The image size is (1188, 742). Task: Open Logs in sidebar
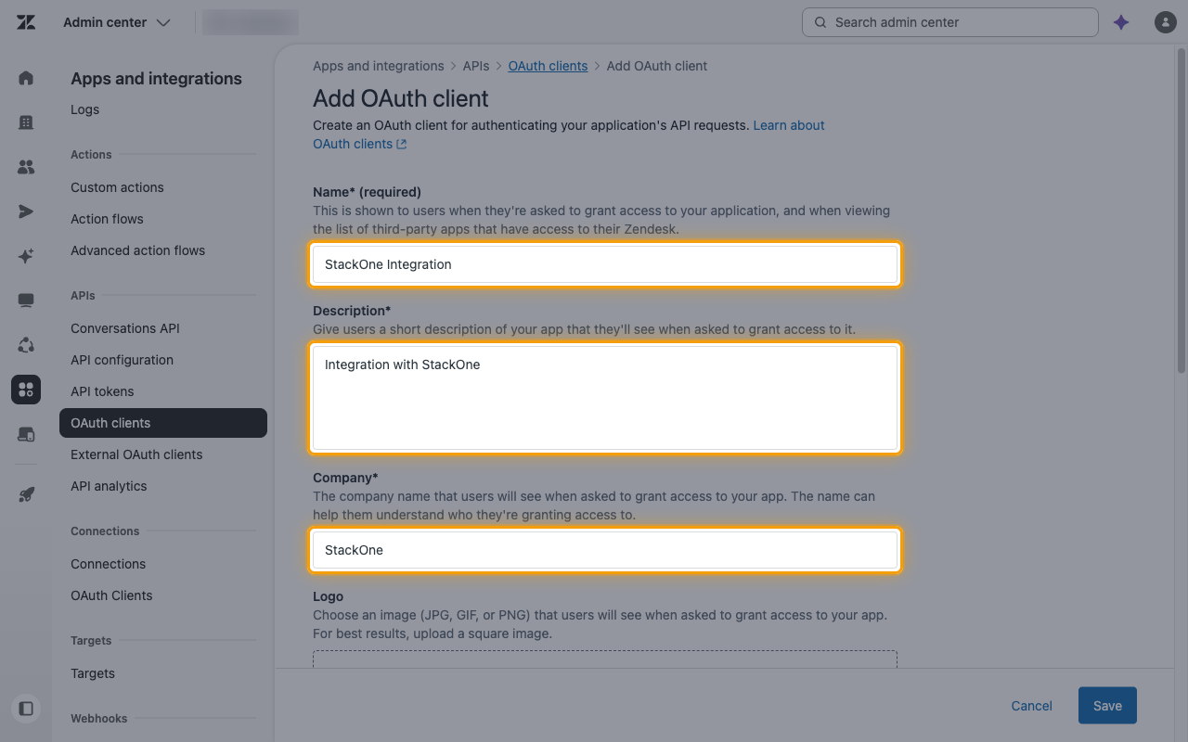click(x=84, y=109)
